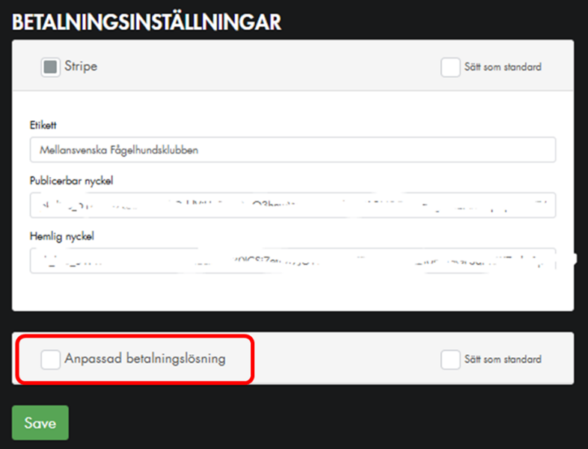Click the Etikett field label
Image resolution: width=588 pixels, height=449 pixels.
tap(44, 125)
